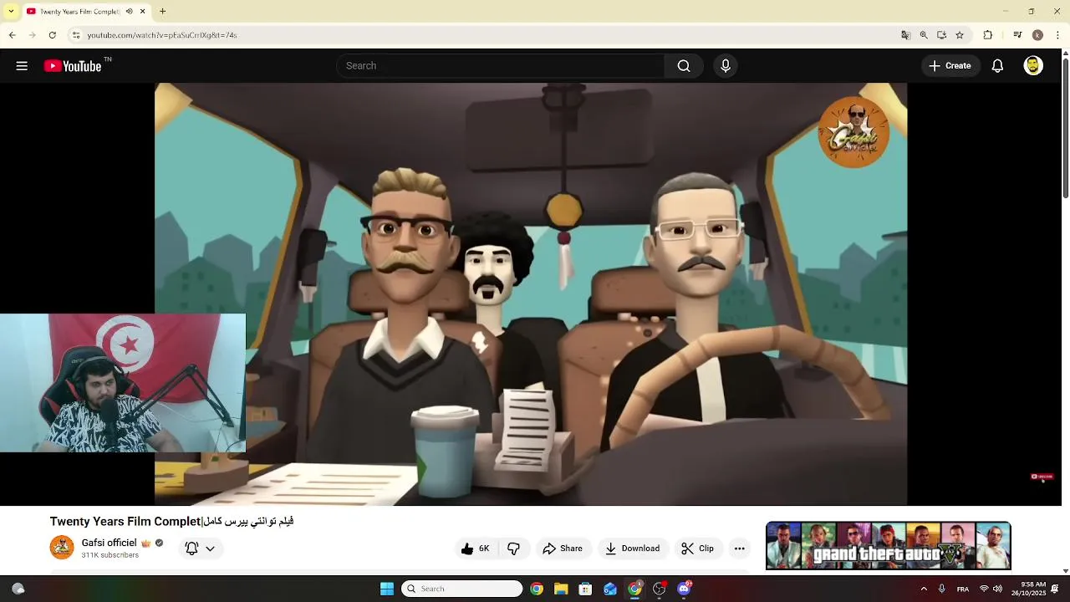Open Microsoft Store from the taskbar
The width and height of the screenshot is (1070, 602).
tap(585, 589)
